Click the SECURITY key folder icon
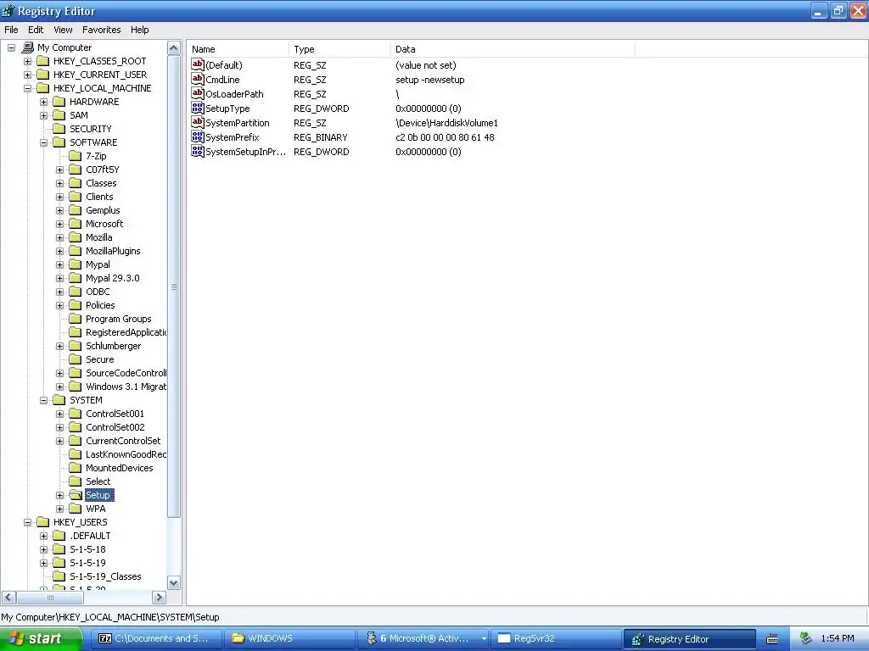Image resolution: width=869 pixels, height=651 pixels. coord(59,129)
